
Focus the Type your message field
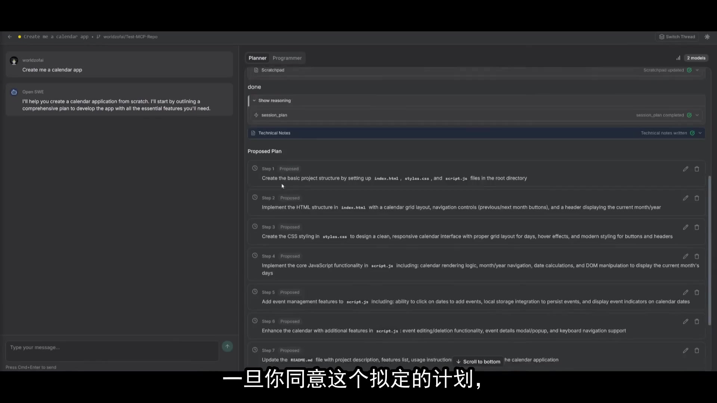pos(112,351)
